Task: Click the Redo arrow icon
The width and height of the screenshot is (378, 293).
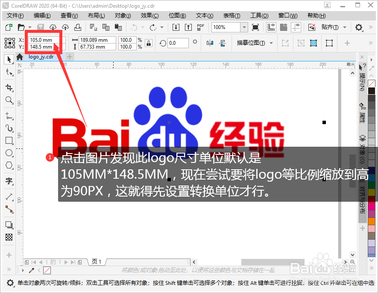Action: point(153,27)
